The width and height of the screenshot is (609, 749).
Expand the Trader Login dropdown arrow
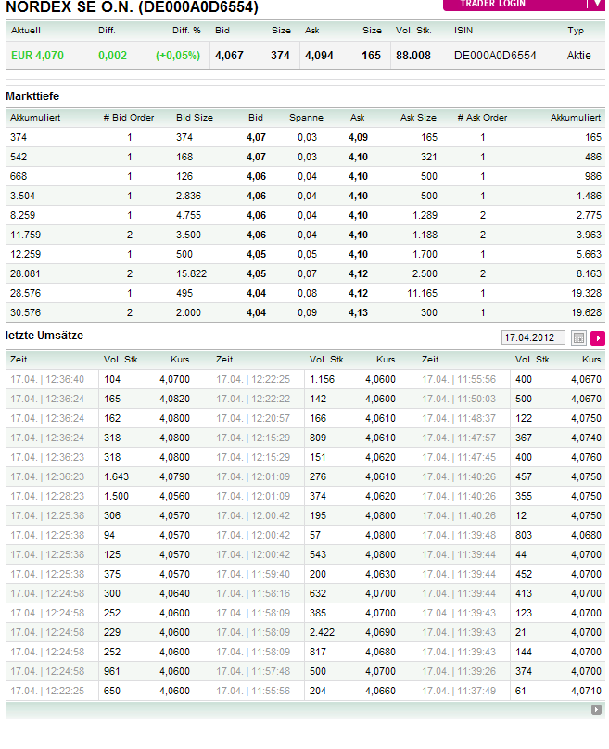tap(597, 4)
